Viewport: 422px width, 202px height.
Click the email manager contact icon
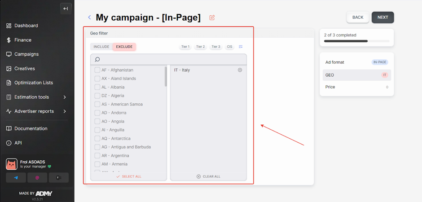pos(37,178)
